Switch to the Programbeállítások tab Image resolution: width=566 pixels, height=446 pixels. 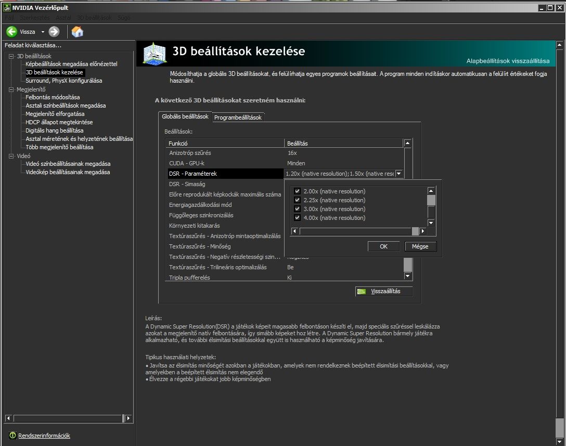(238, 117)
